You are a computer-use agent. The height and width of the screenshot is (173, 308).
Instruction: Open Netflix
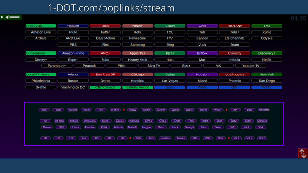(x=267, y=60)
